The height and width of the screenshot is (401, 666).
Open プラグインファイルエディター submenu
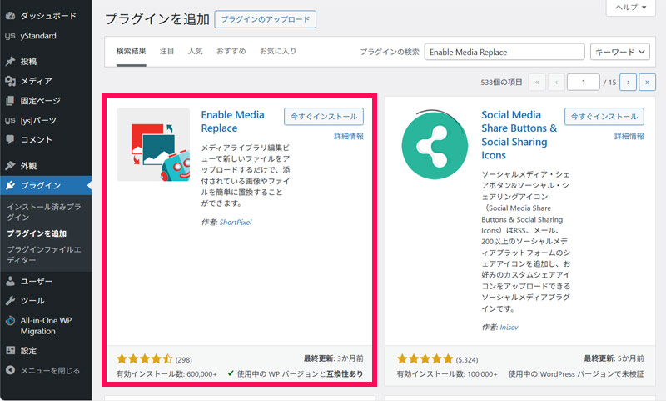44,254
